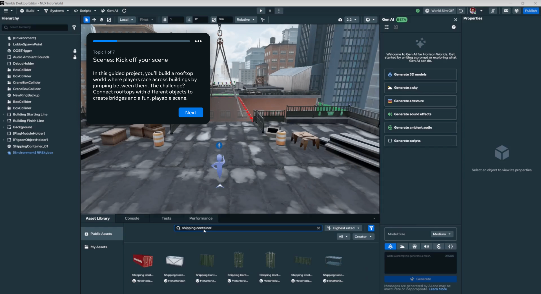541x294 pixels.
Task: Clear the shipping container search
Action: (x=318, y=228)
